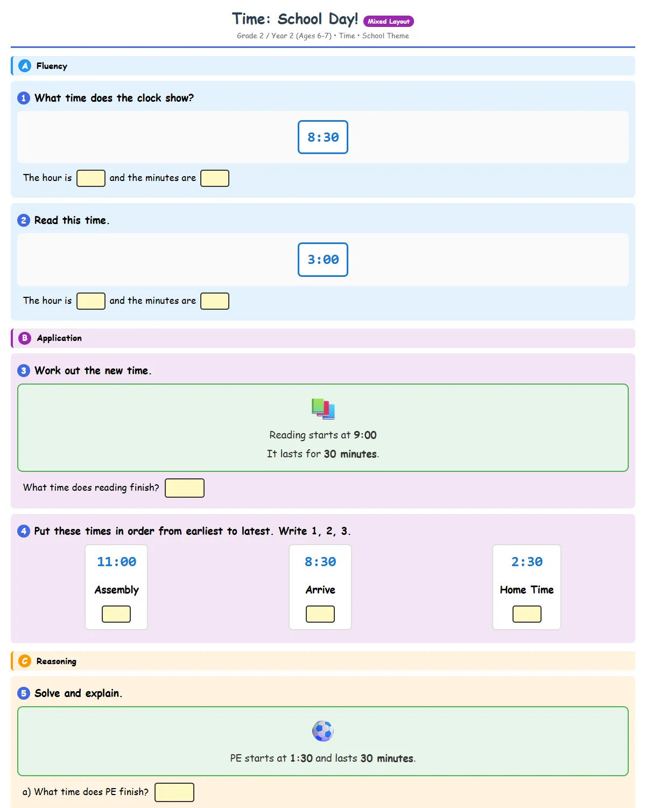Viewport: 646px width, 808px height.
Task: Click 'Work out the new time.' text
Action: [x=93, y=371]
